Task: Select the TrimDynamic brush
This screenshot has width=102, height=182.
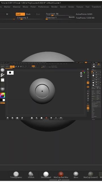Action: [x=16, y=175]
